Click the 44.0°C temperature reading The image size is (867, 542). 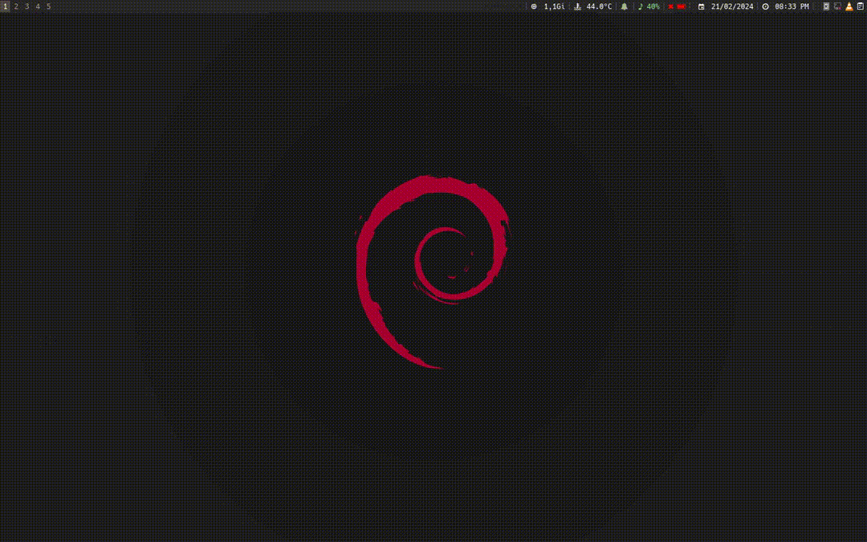599,6
